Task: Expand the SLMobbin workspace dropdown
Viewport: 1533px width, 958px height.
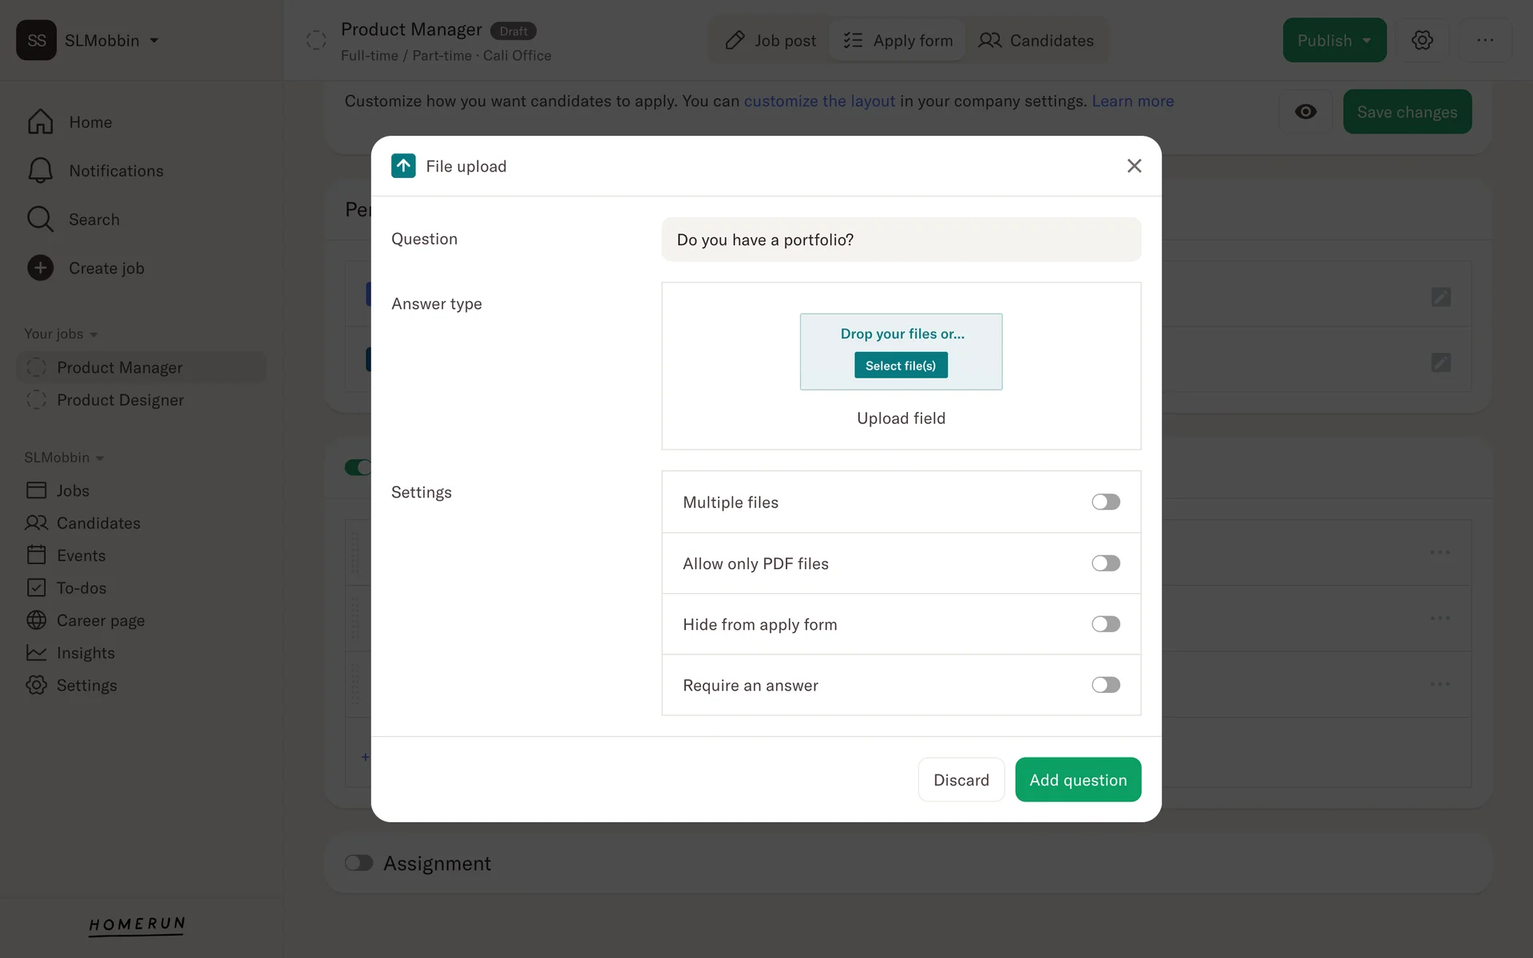Action: 154,41
